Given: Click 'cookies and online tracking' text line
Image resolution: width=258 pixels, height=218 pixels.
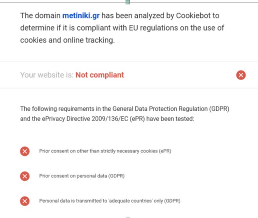Looking at the screenshot, I should 67,40.
